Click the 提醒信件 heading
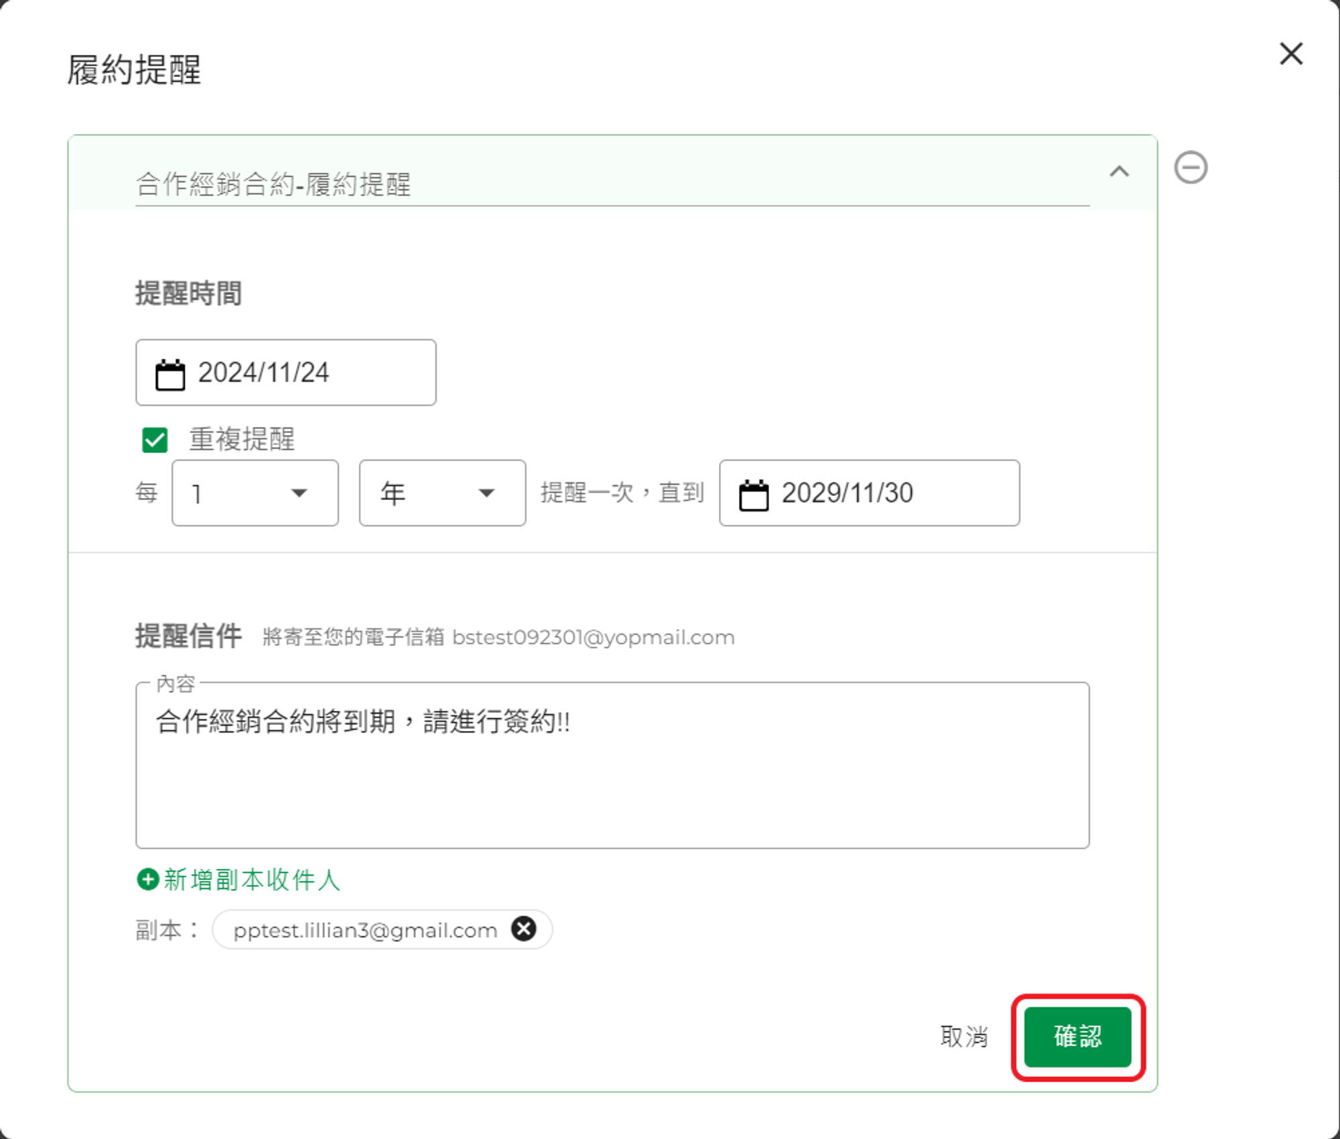1340x1139 pixels. pyautogui.click(x=188, y=636)
